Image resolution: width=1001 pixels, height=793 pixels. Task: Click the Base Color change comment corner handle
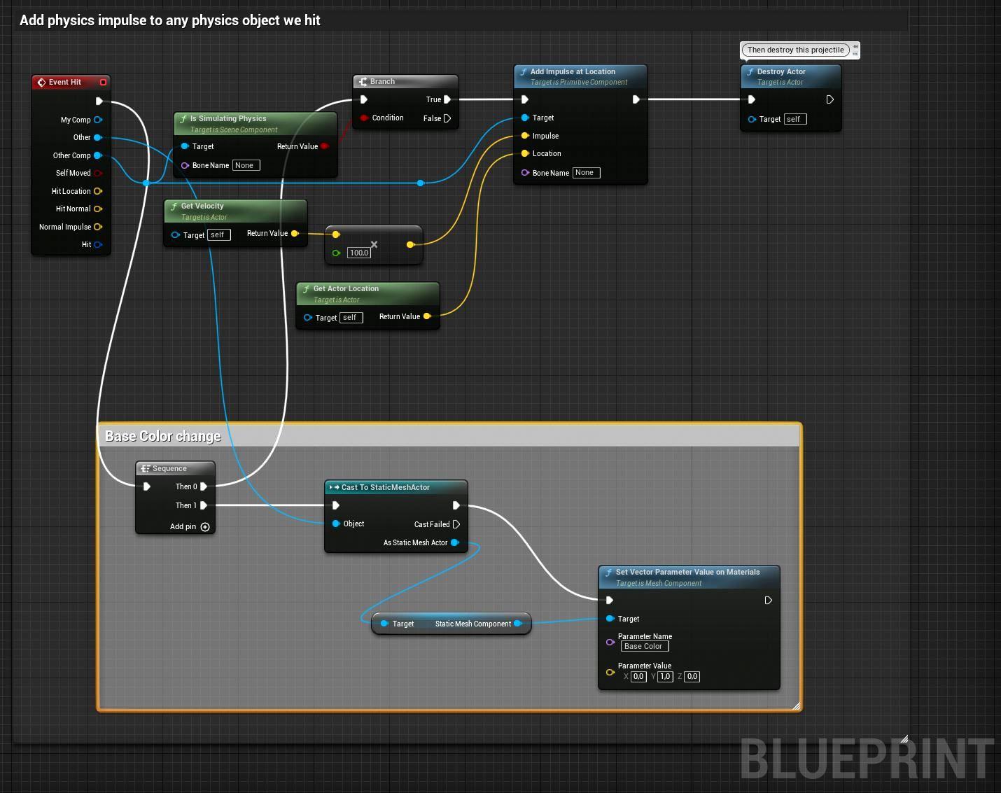(796, 706)
